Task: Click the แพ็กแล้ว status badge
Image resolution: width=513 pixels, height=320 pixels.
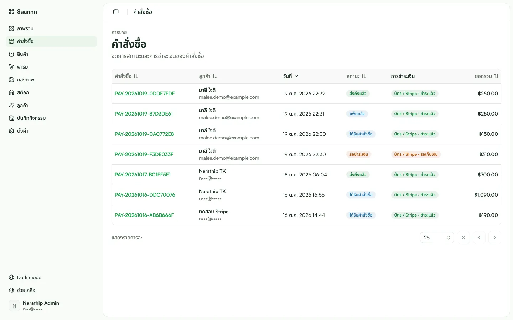Action: coord(357,114)
